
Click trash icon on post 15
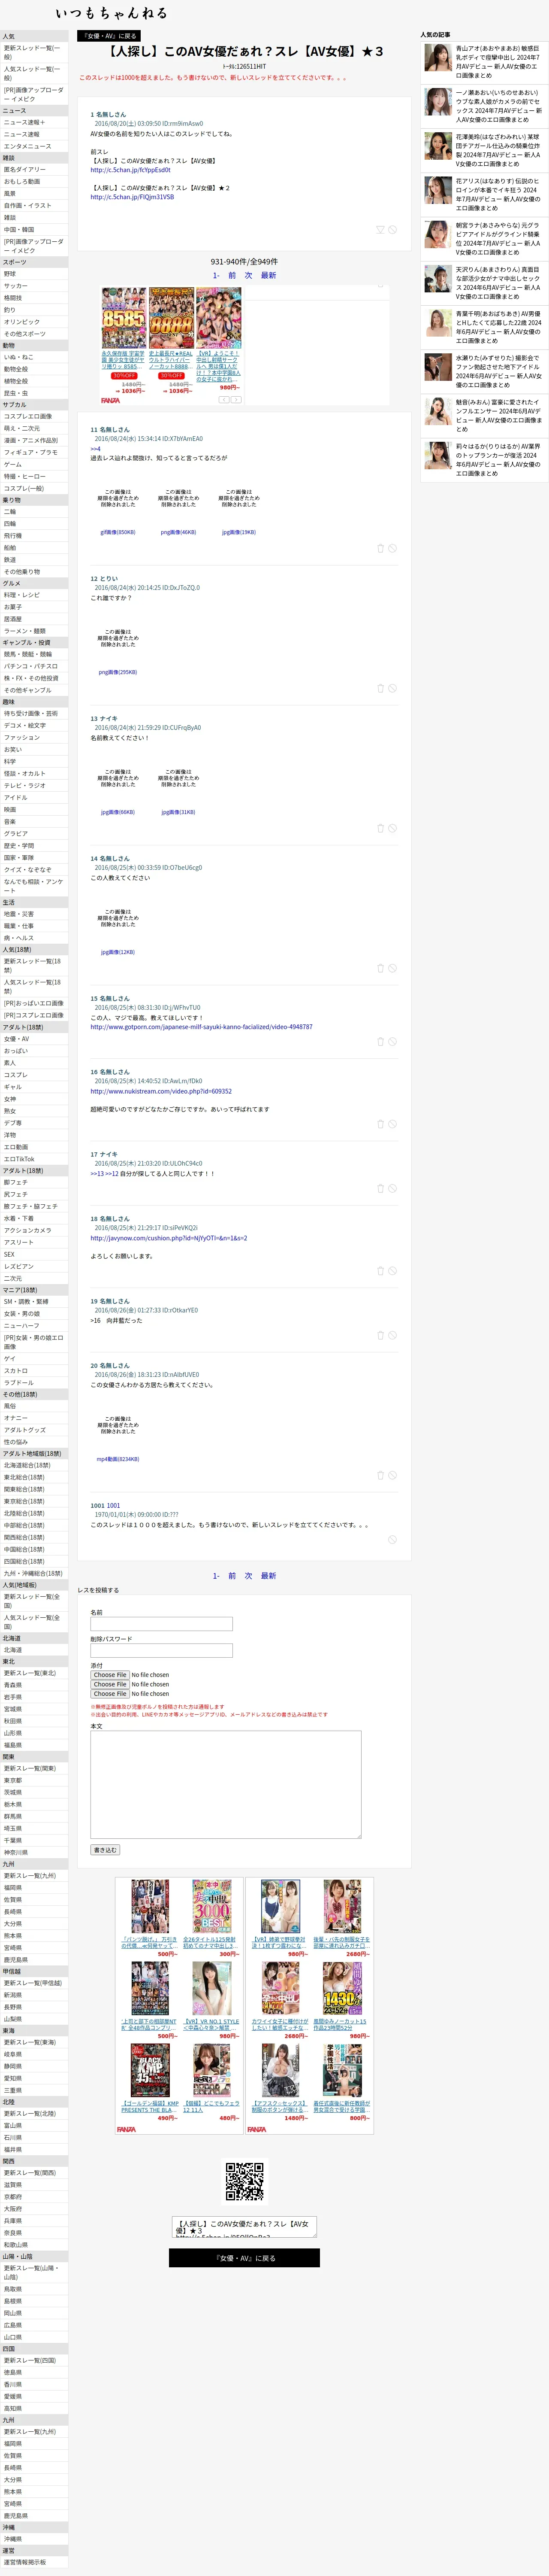coord(380,1042)
